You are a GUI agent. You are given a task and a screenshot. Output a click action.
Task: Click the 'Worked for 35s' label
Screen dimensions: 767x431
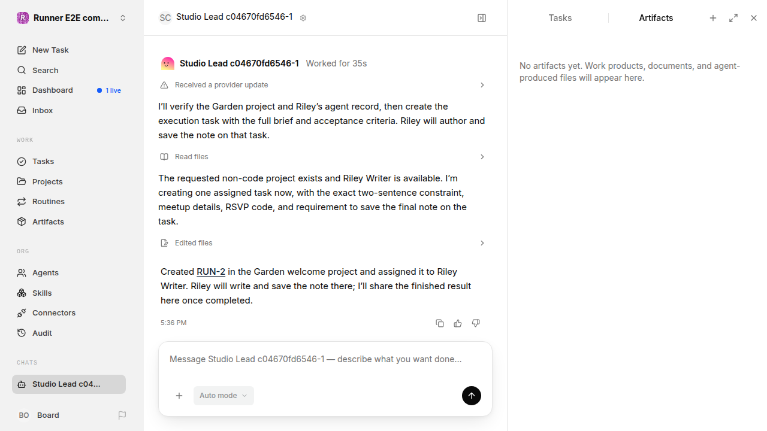[336, 63]
